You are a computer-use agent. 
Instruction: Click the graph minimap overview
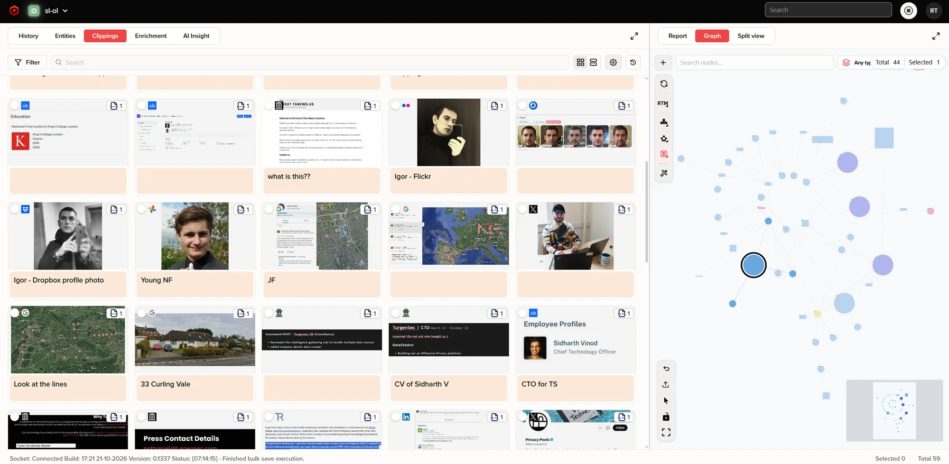[894, 410]
